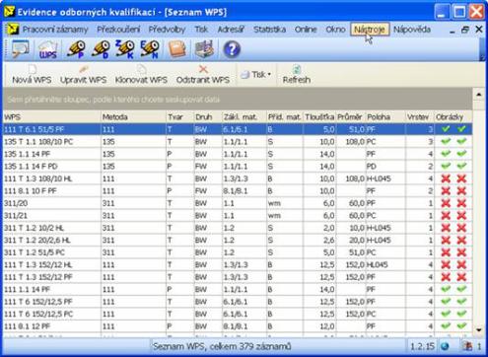Open the Nástroje menu
Screen dimensions: 488x357
(370, 30)
